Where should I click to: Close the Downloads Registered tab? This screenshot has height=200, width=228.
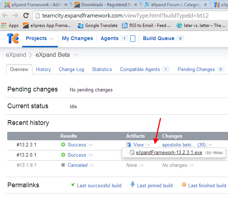136,5
